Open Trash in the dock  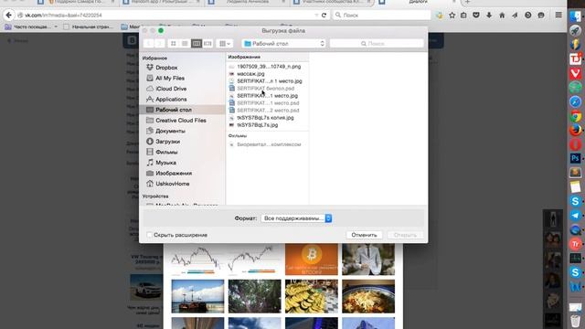click(x=575, y=321)
